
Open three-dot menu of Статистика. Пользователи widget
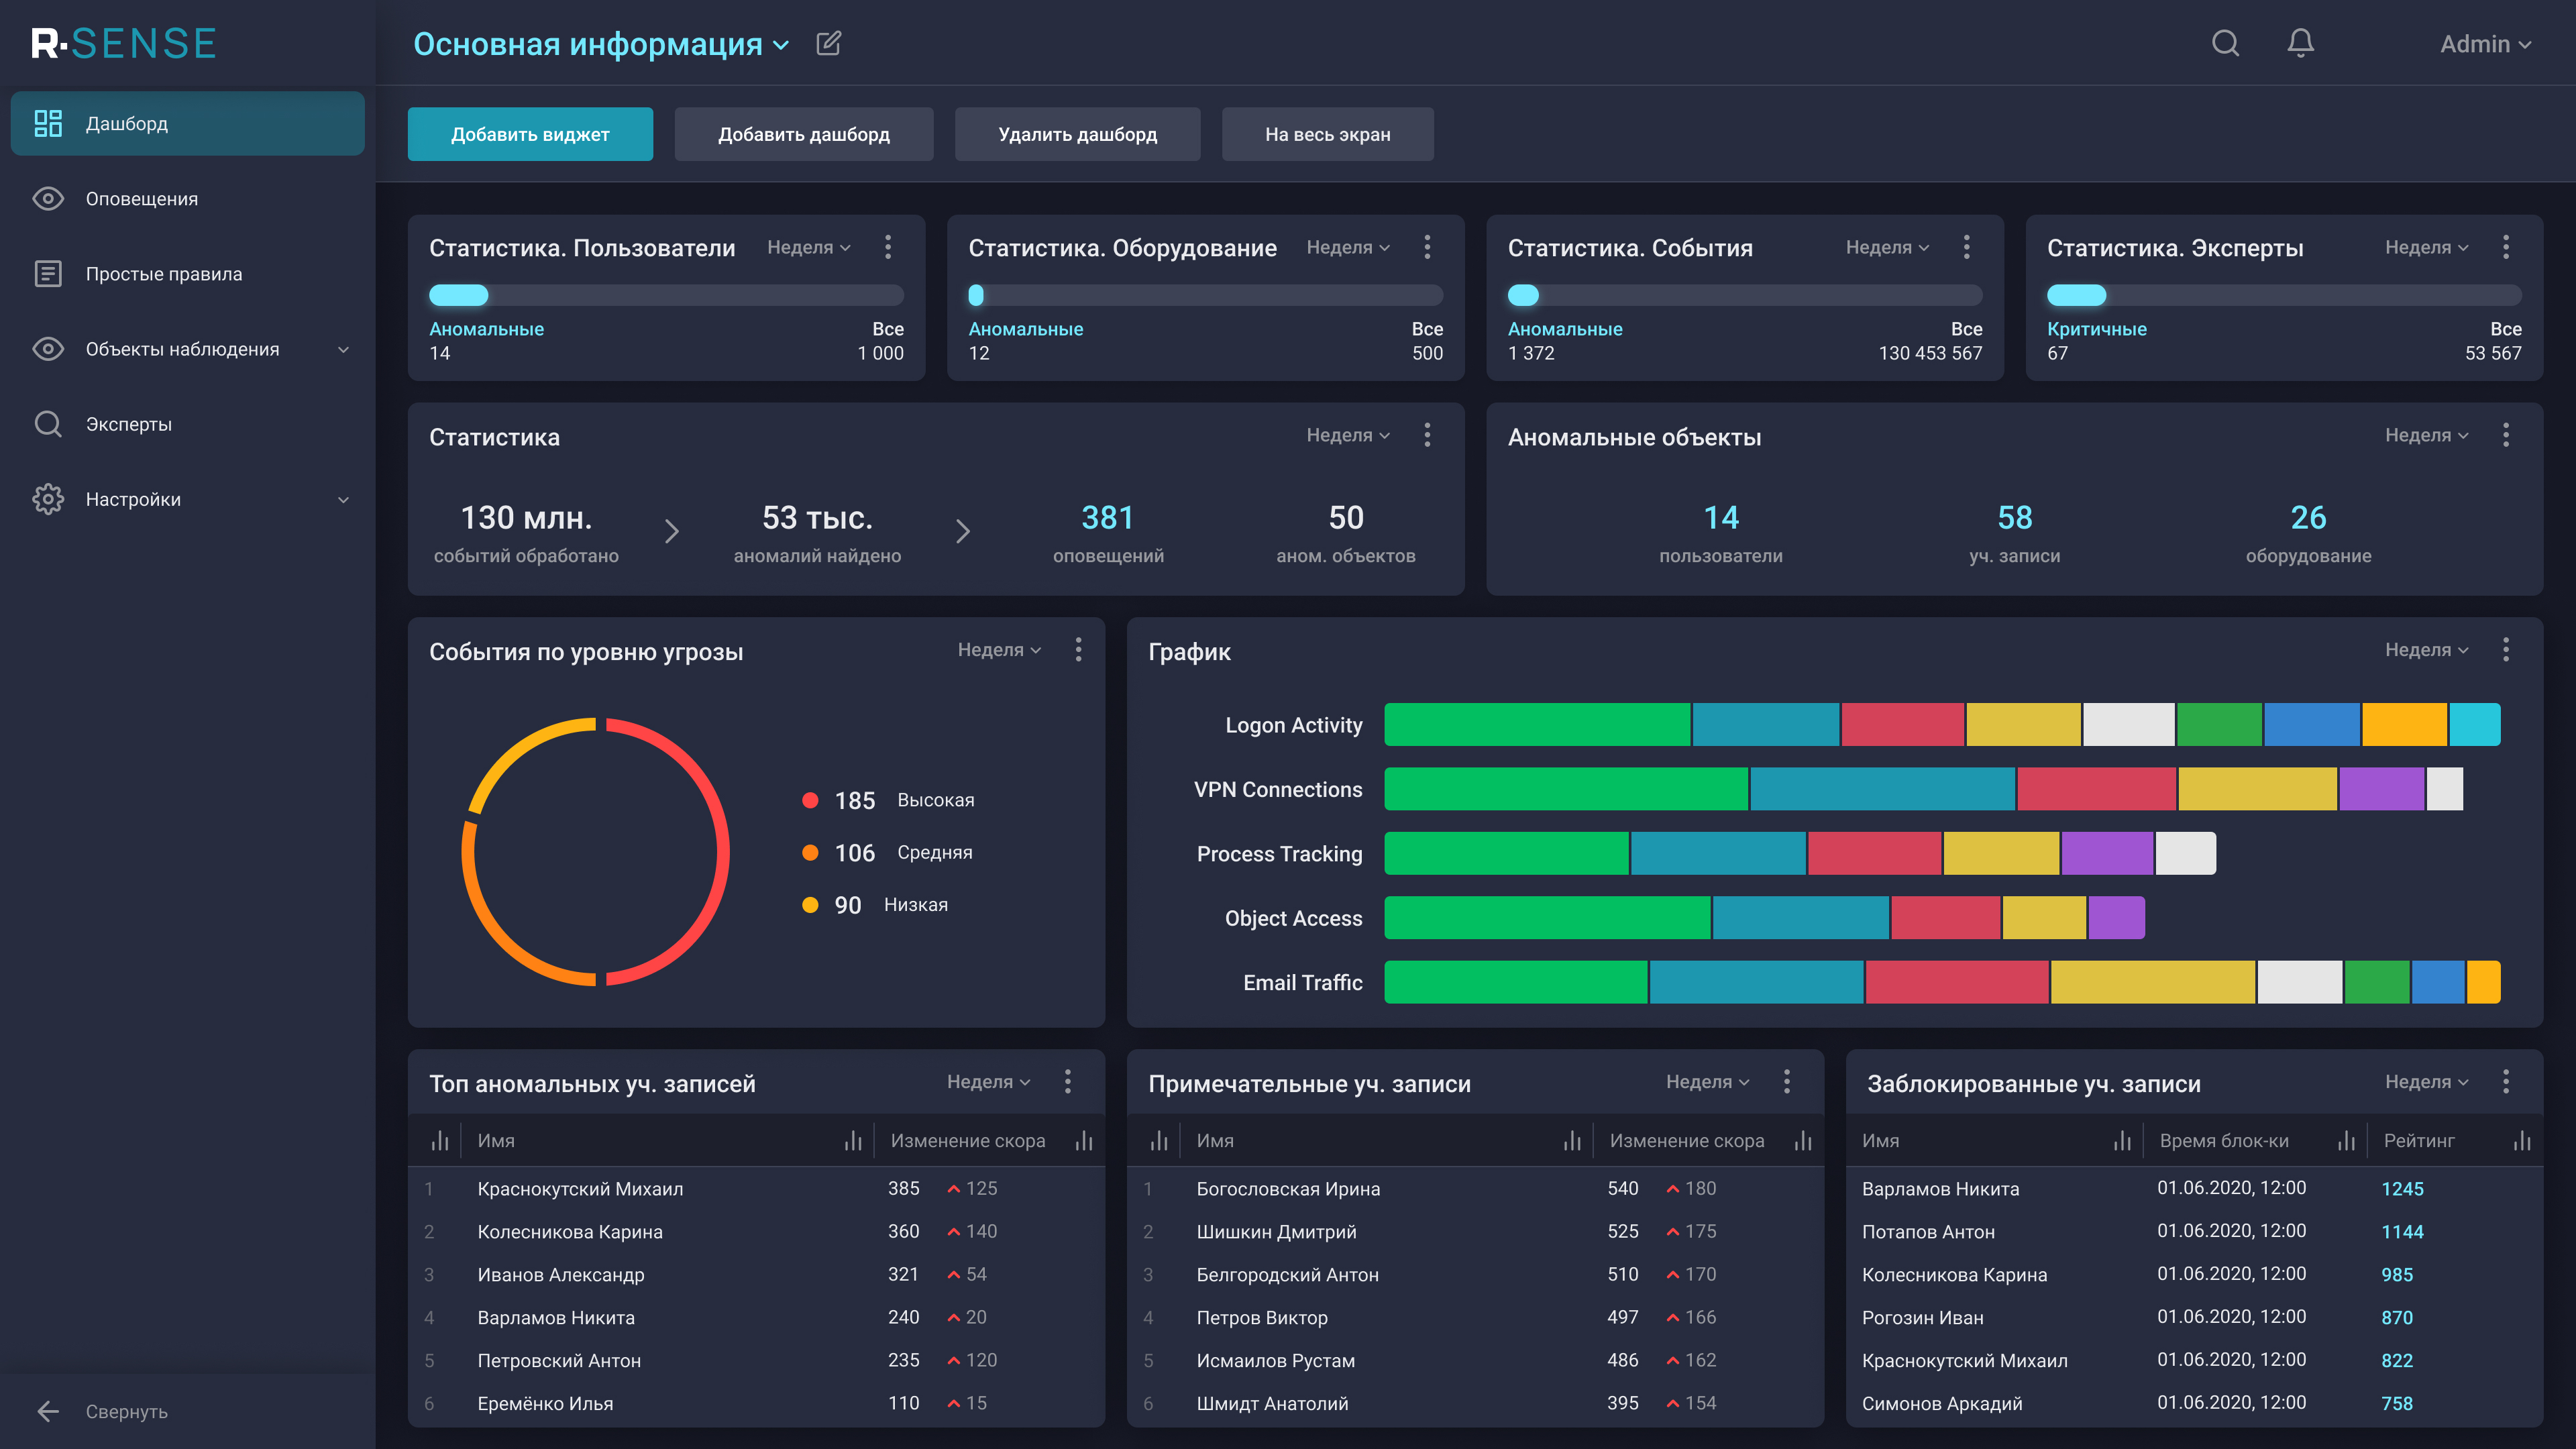click(888, 247)
